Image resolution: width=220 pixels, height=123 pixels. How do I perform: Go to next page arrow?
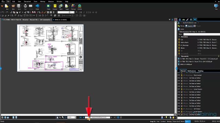[112, 118]
